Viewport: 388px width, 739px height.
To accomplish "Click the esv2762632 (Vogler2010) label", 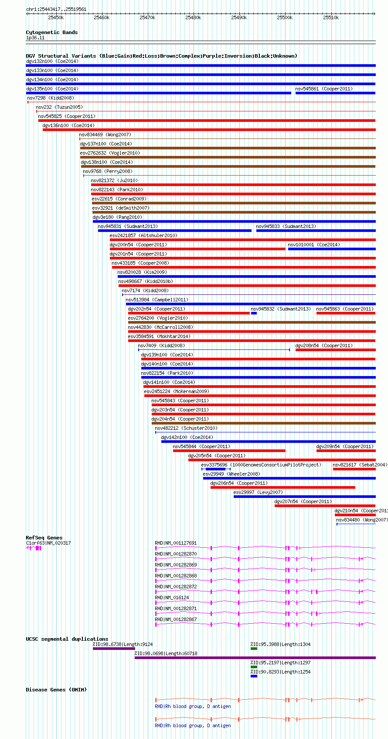I will pos(110,153).
